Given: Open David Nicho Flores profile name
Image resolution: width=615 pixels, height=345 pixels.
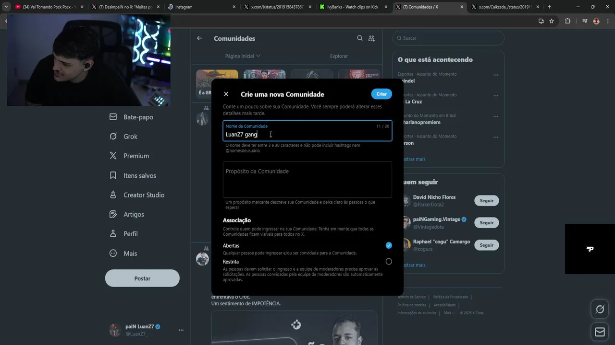Looking at the screenshot, I should click(434, 197).
